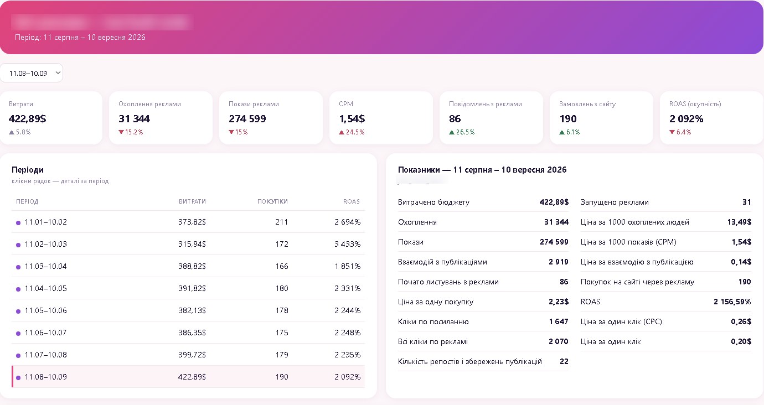
Task: Click the ПОКУПКИ column header
Action: click(272, 201)
